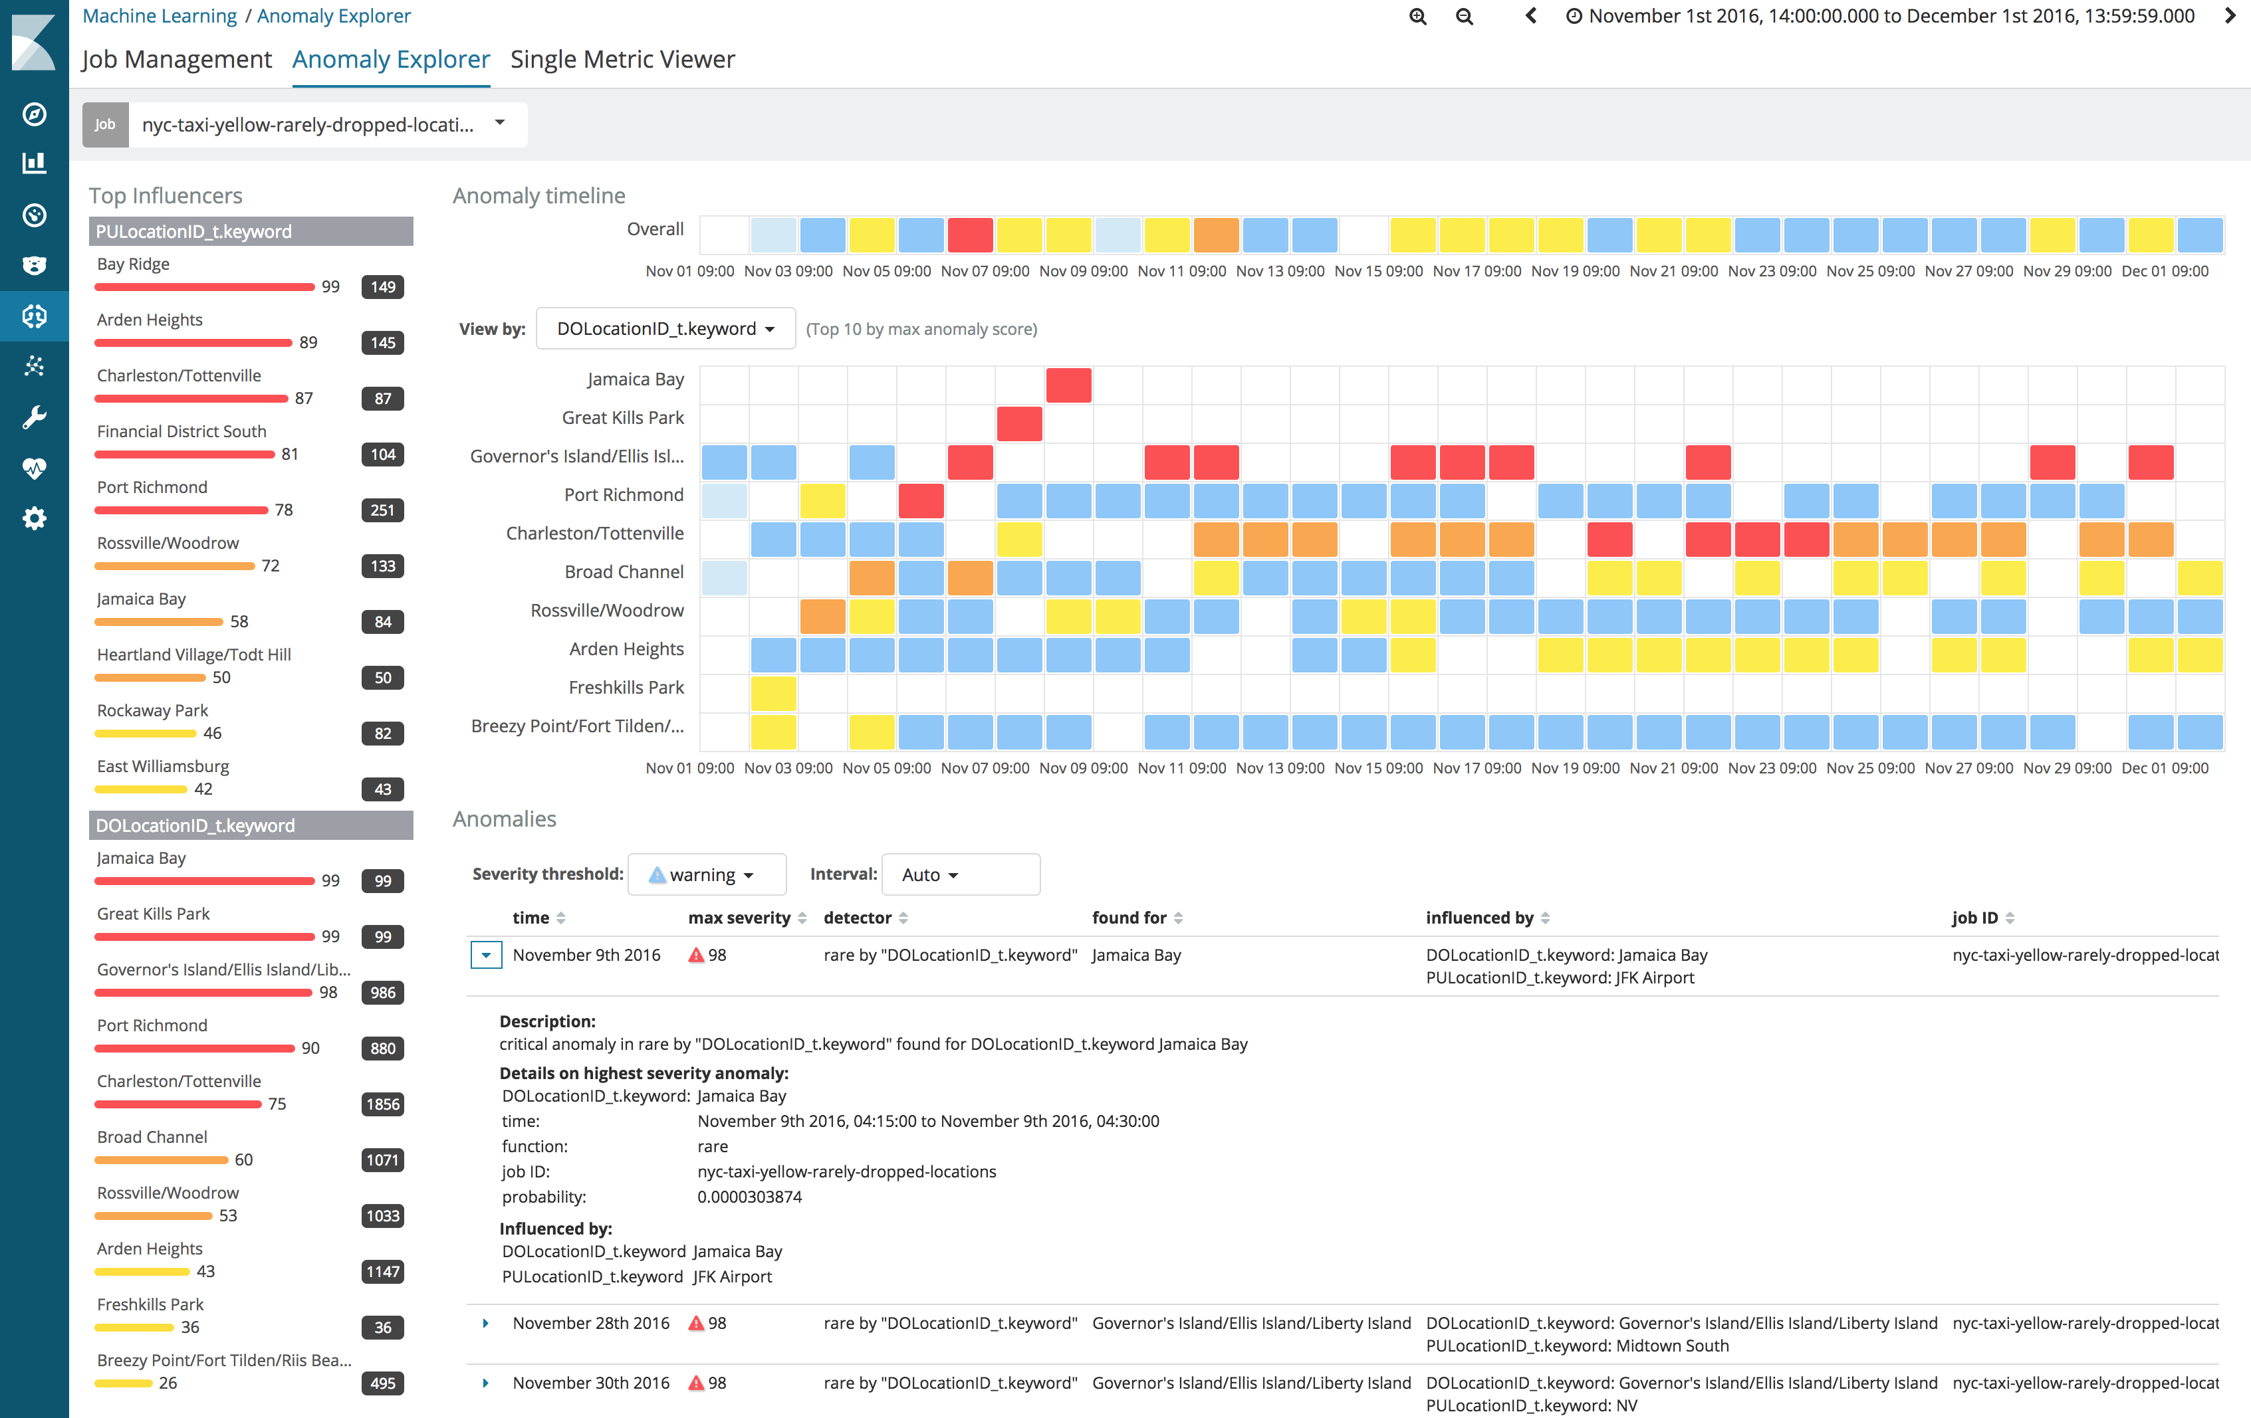Switch to the Job Management tab
Screen dimensions: 2251x1418
click(177, 60)
